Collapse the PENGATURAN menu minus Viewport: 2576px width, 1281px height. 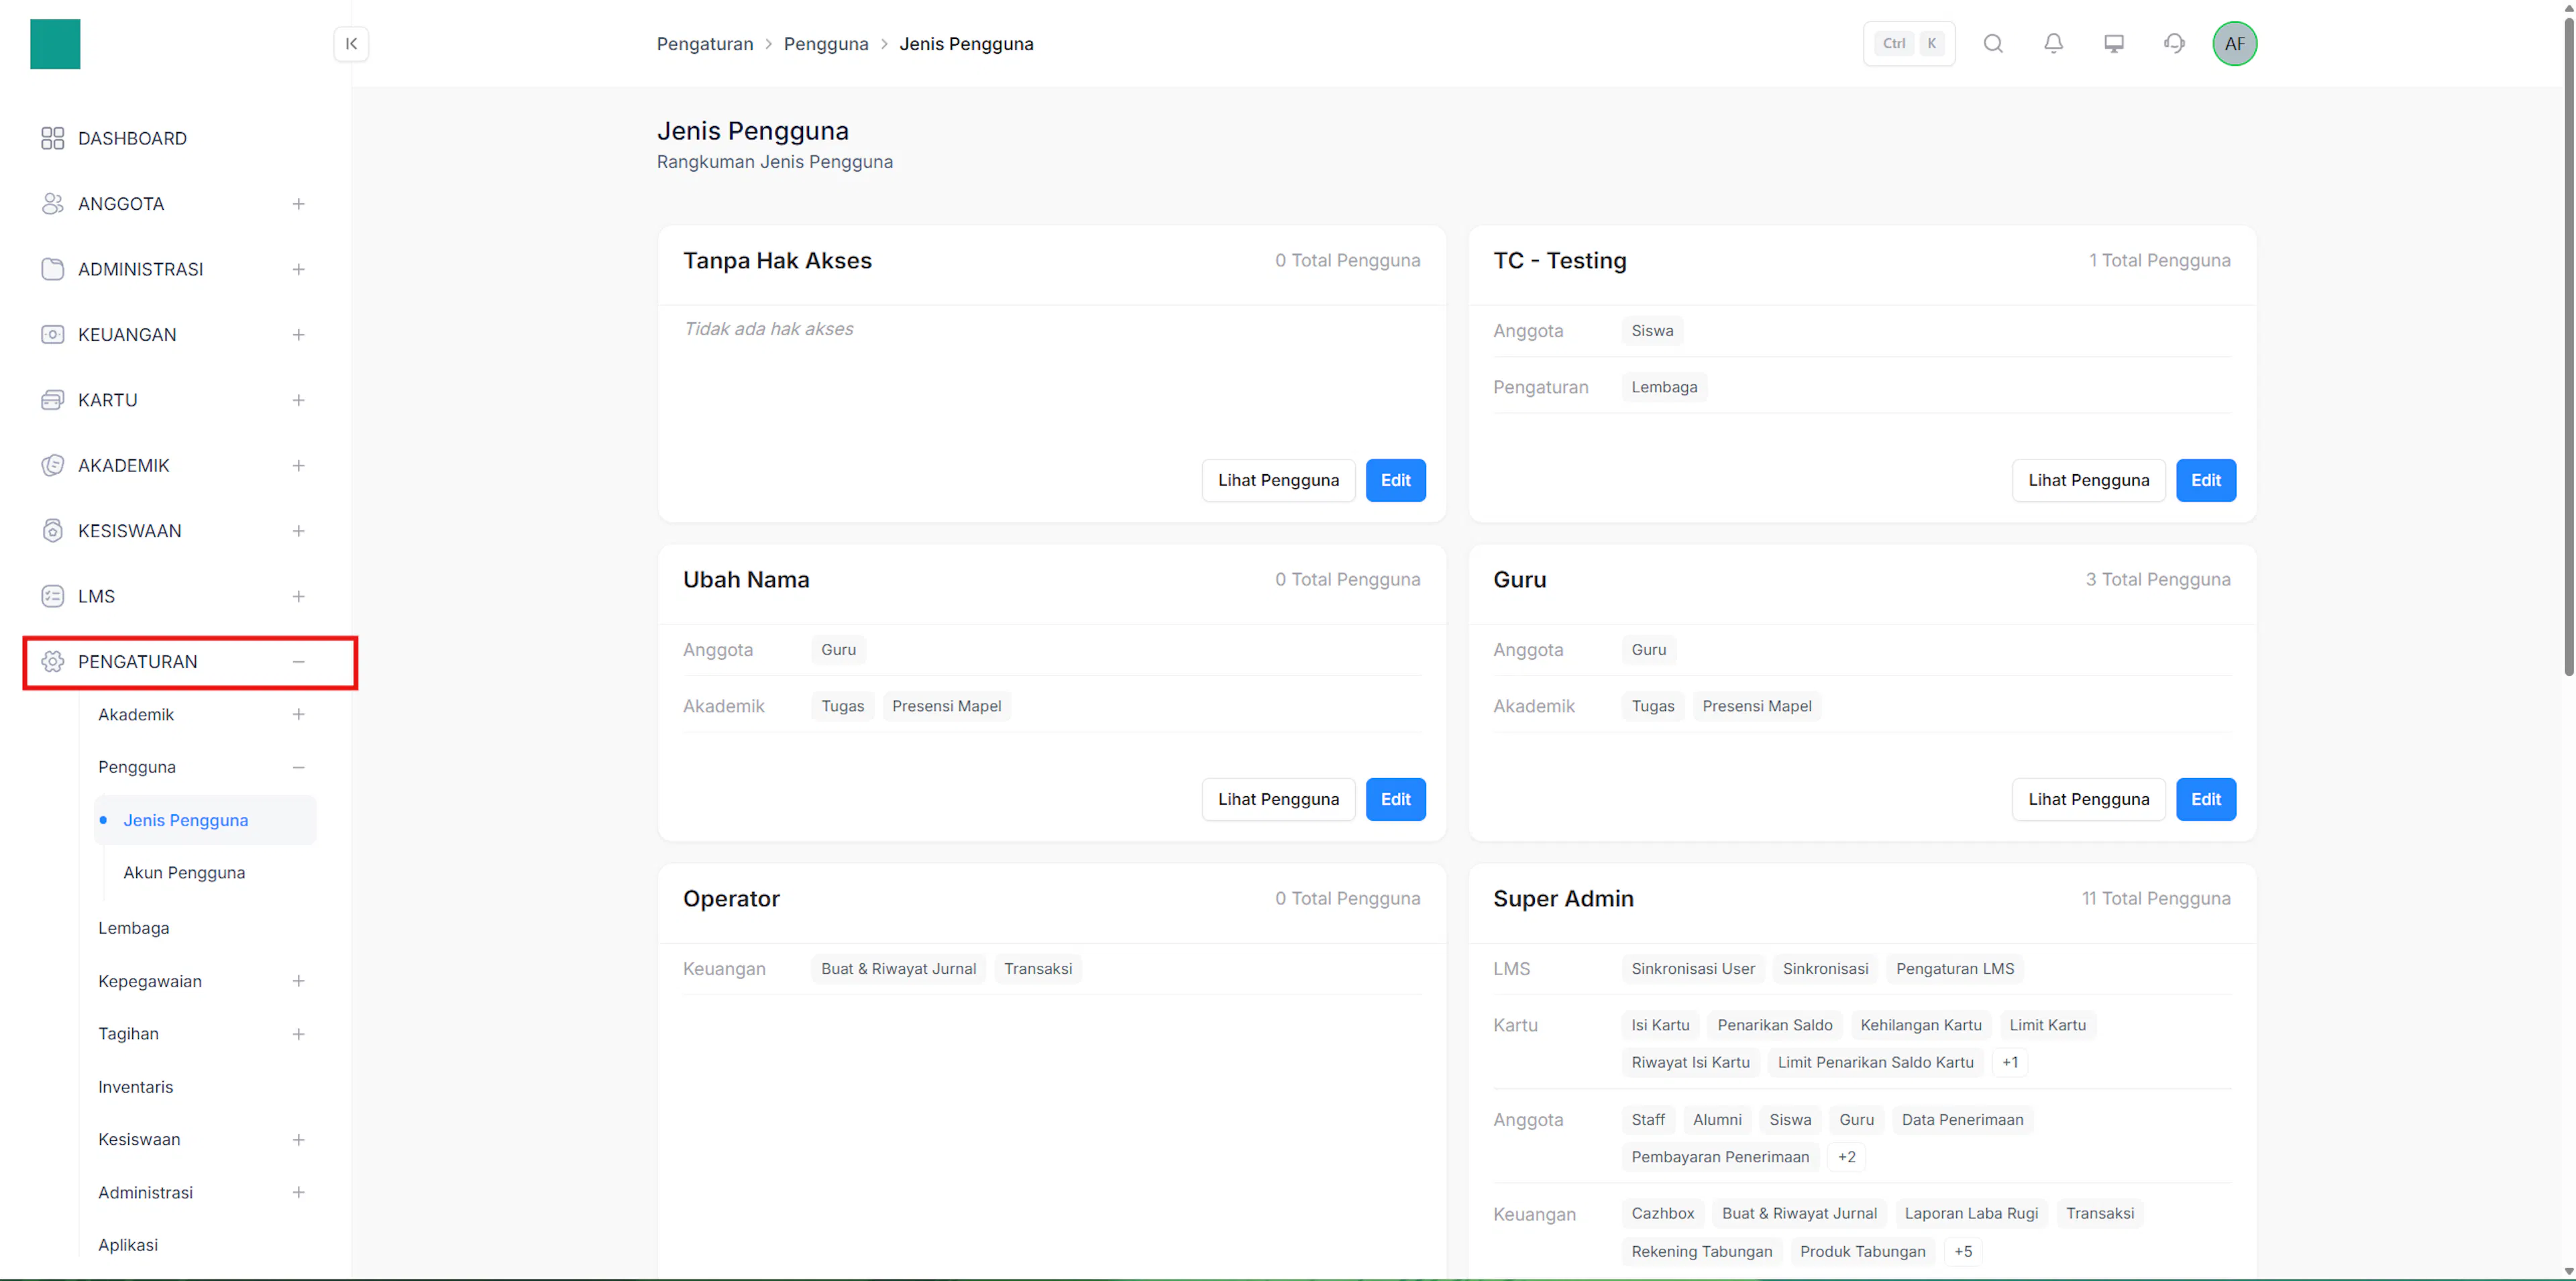(298, 662)
